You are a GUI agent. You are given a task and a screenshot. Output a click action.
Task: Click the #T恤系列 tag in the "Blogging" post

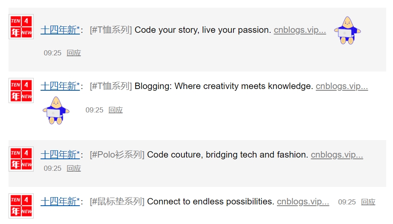[111, 86]
